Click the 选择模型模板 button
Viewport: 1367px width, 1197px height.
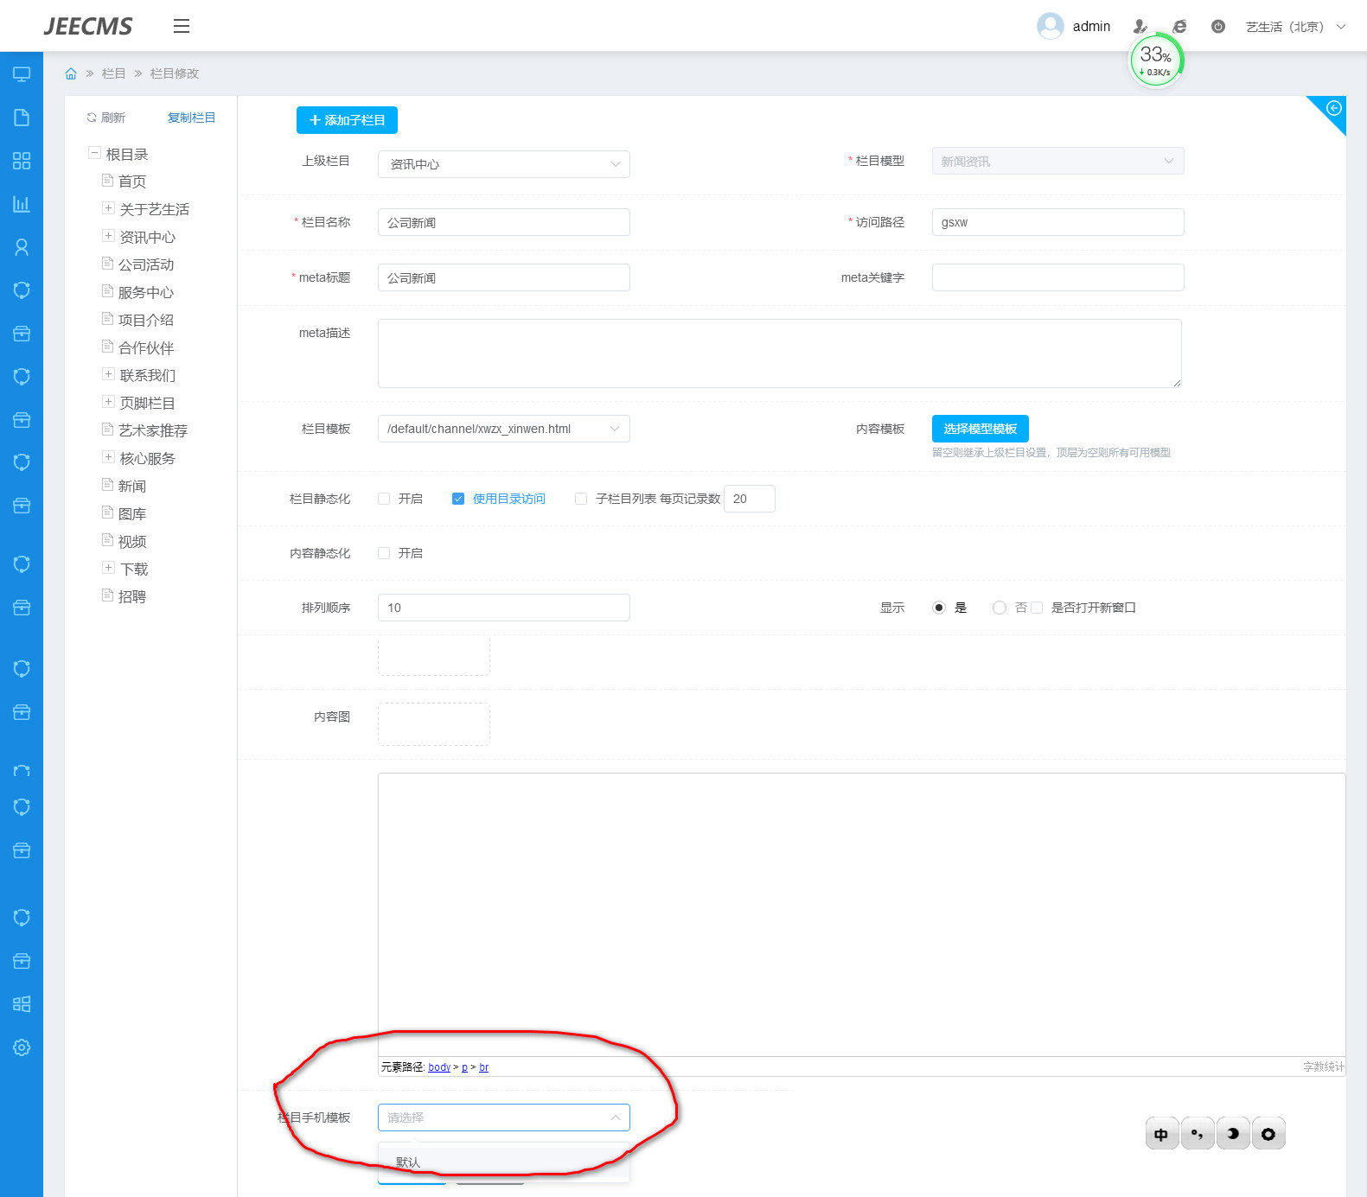tap(980, 429)
